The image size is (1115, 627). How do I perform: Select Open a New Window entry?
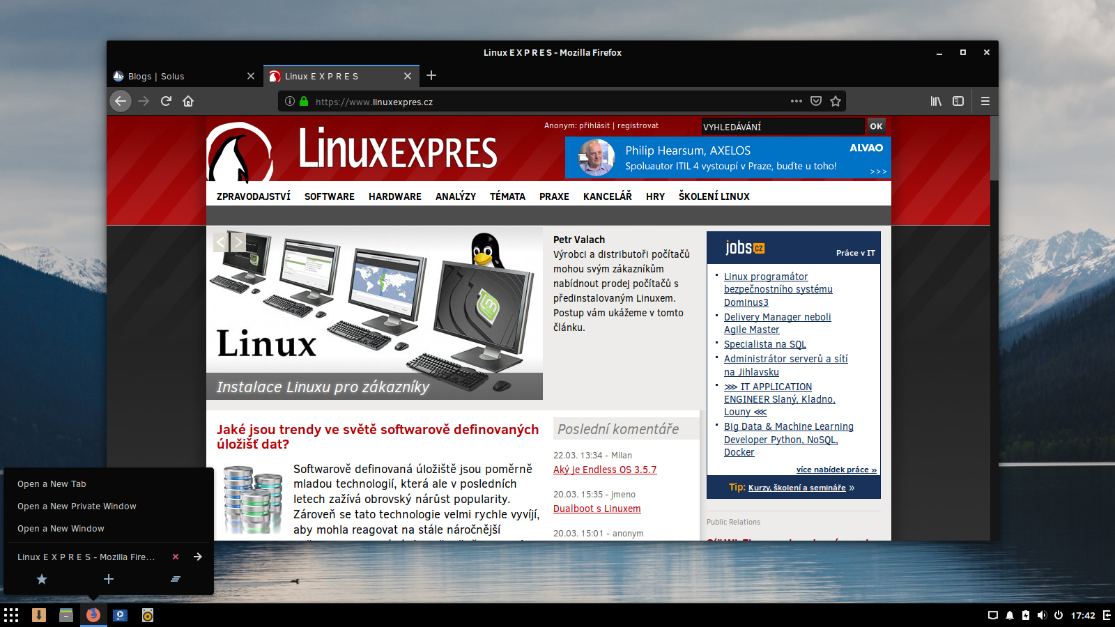pos(109,529)
